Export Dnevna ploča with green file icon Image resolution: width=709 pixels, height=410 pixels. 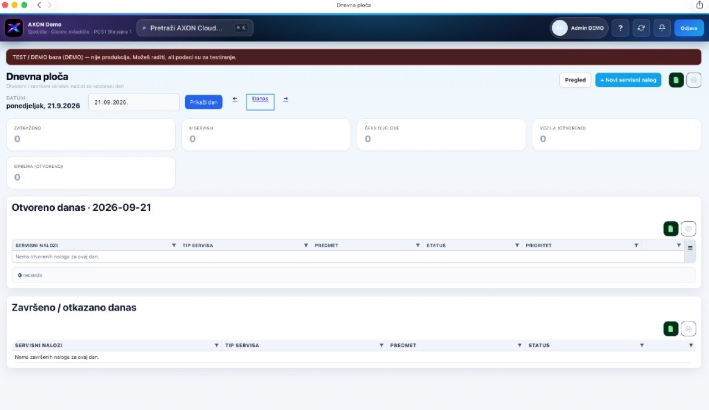coord(676,80)
